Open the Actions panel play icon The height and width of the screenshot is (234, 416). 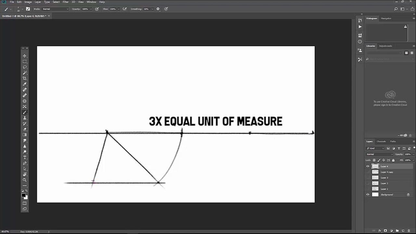pos(360,27)
